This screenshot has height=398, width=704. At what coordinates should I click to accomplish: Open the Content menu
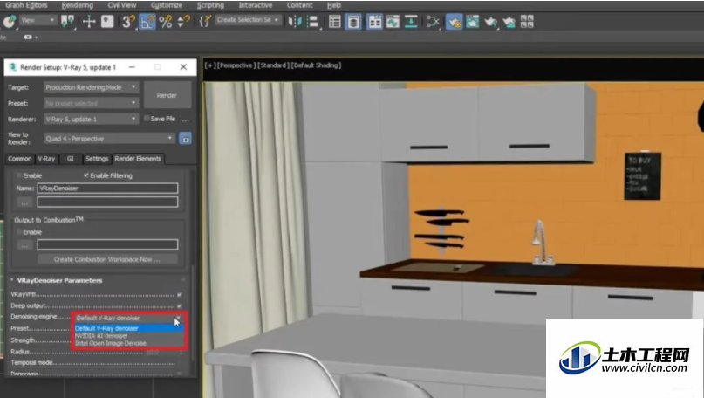tap(299, 5)
